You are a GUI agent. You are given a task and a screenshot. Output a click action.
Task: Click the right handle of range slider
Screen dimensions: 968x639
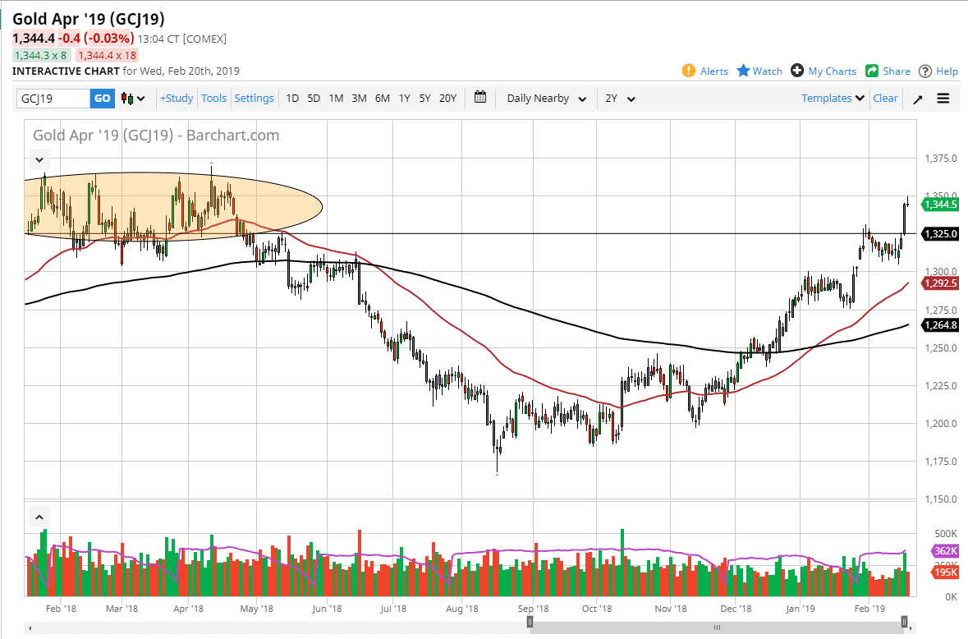[x=905, y=623]
